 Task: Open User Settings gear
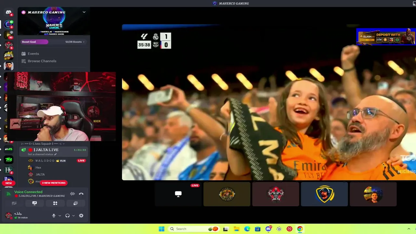81,215
